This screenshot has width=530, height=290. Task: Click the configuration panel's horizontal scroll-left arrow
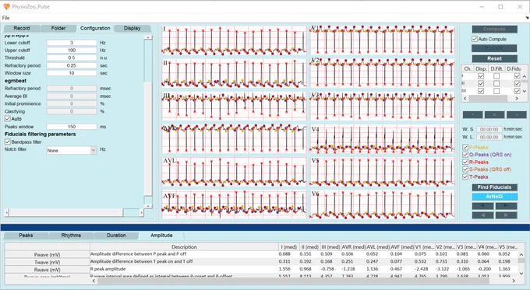click(x=6, y=213)
